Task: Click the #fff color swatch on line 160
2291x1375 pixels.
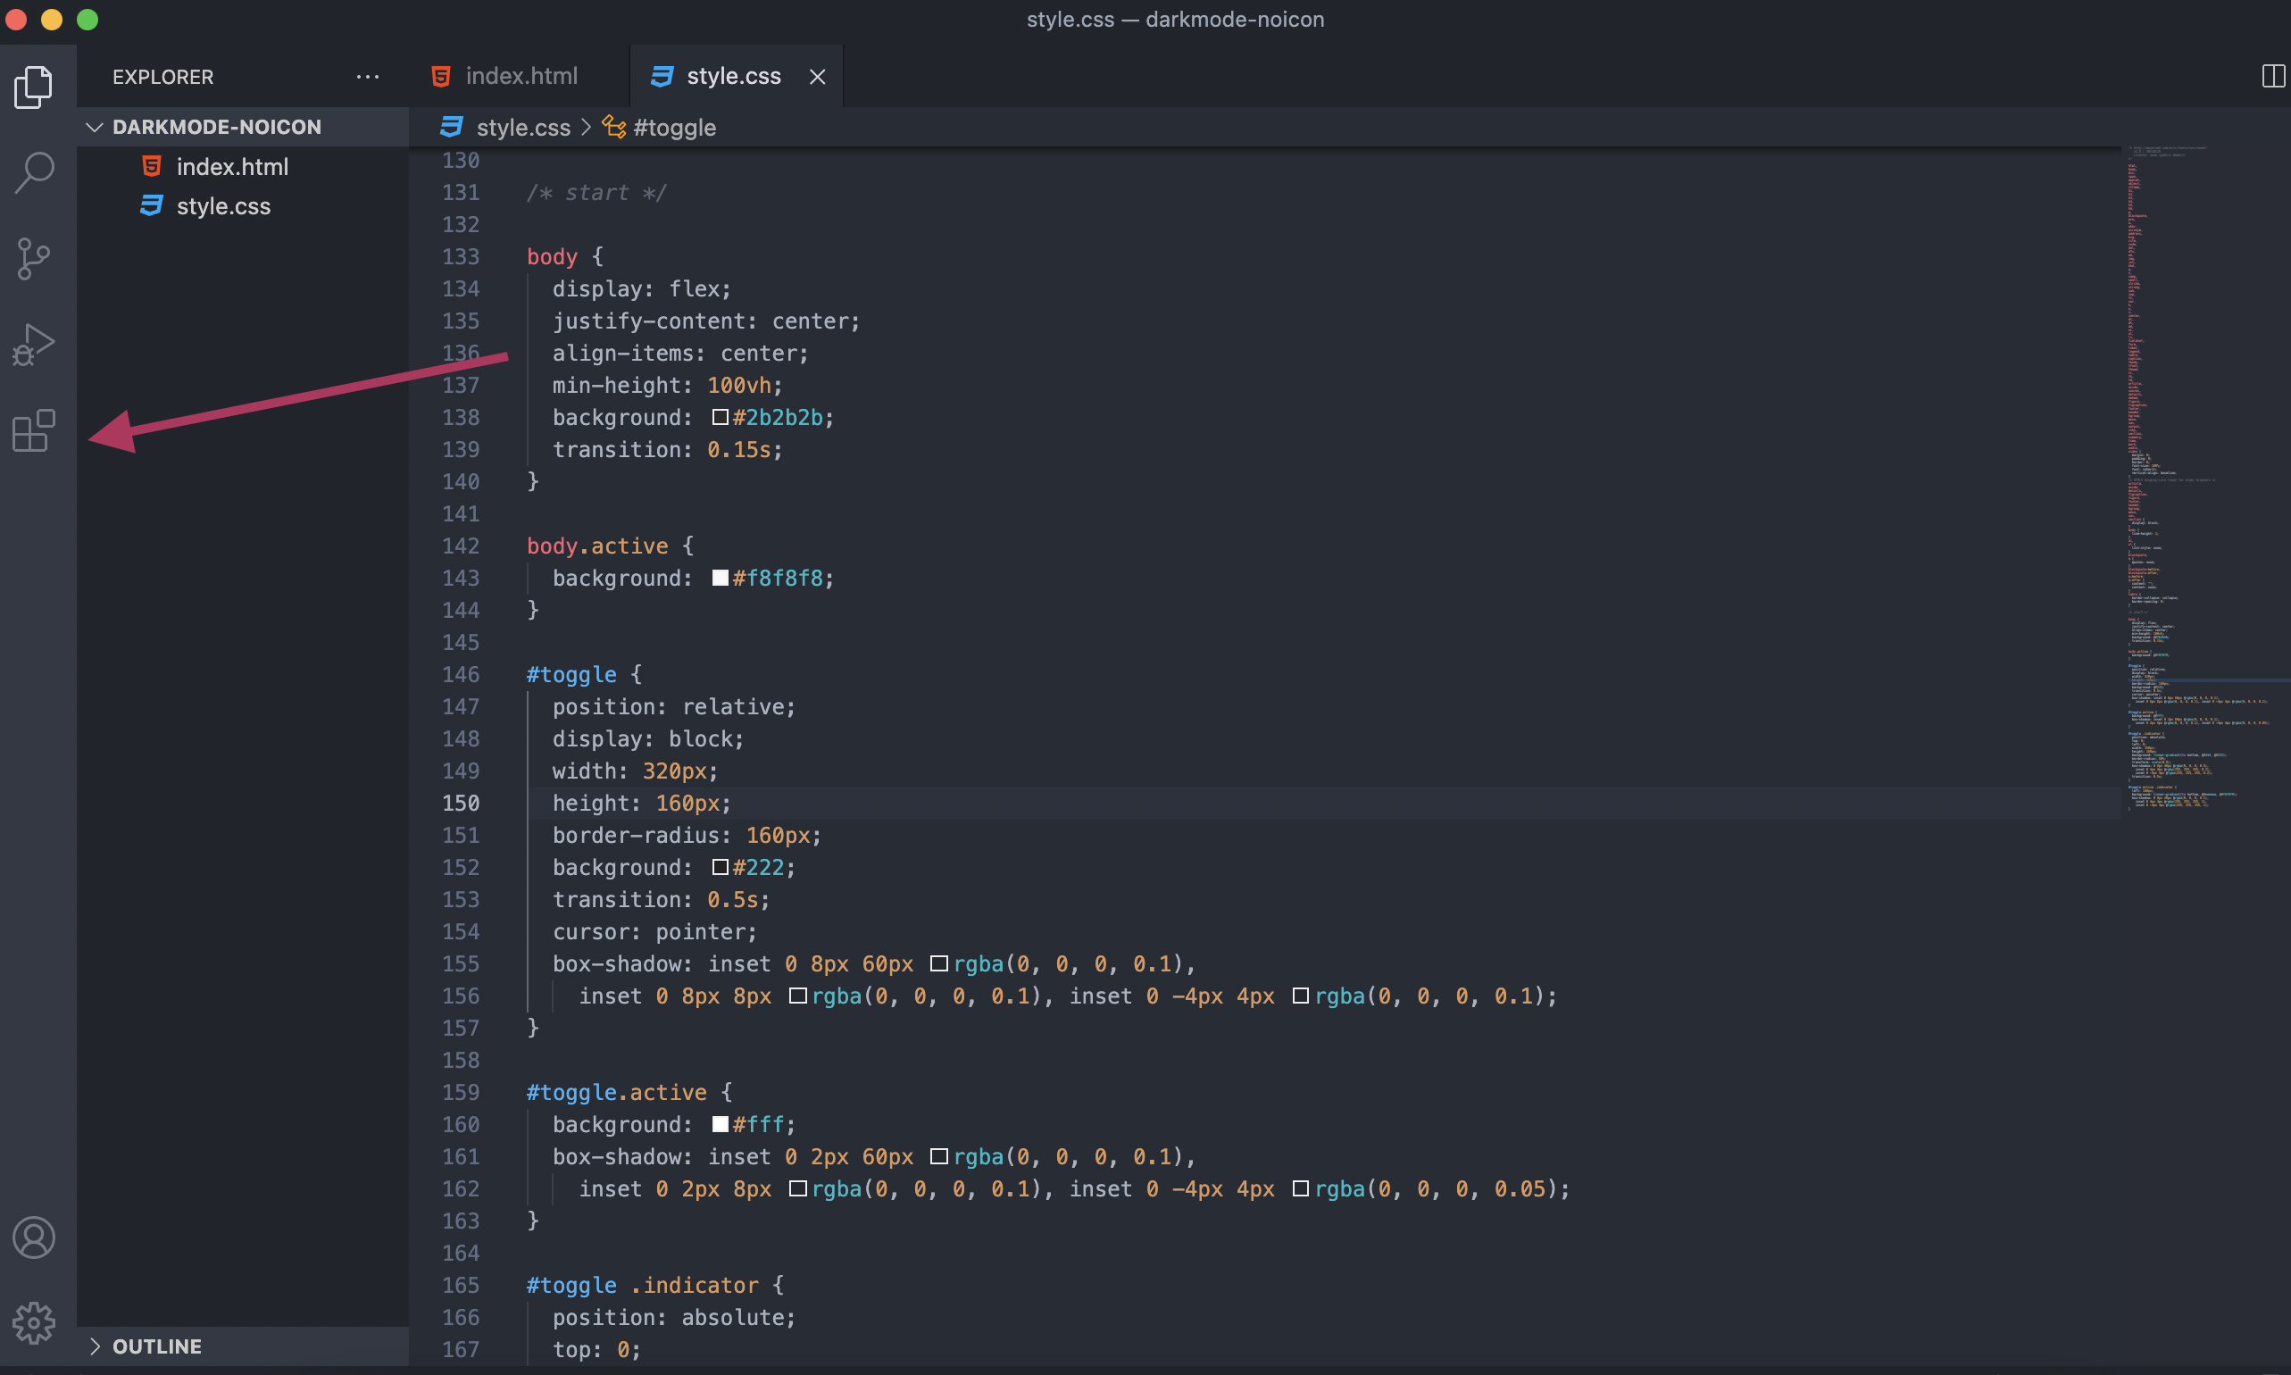Action: (x=720, y=1124)
